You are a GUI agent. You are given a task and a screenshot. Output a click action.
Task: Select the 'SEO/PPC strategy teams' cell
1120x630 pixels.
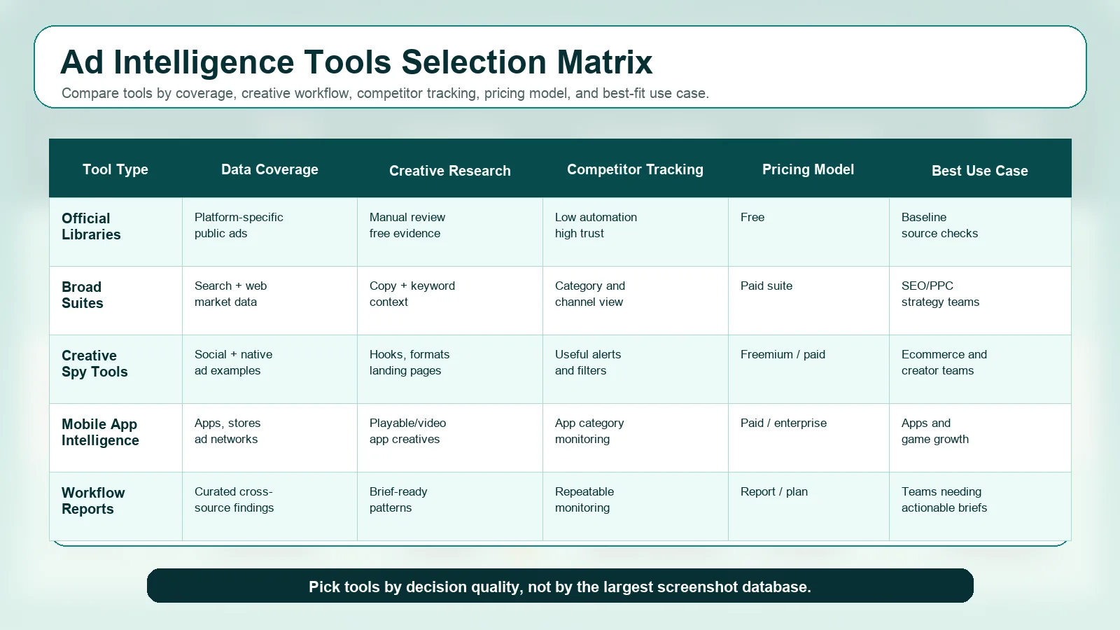coord(940,294)
